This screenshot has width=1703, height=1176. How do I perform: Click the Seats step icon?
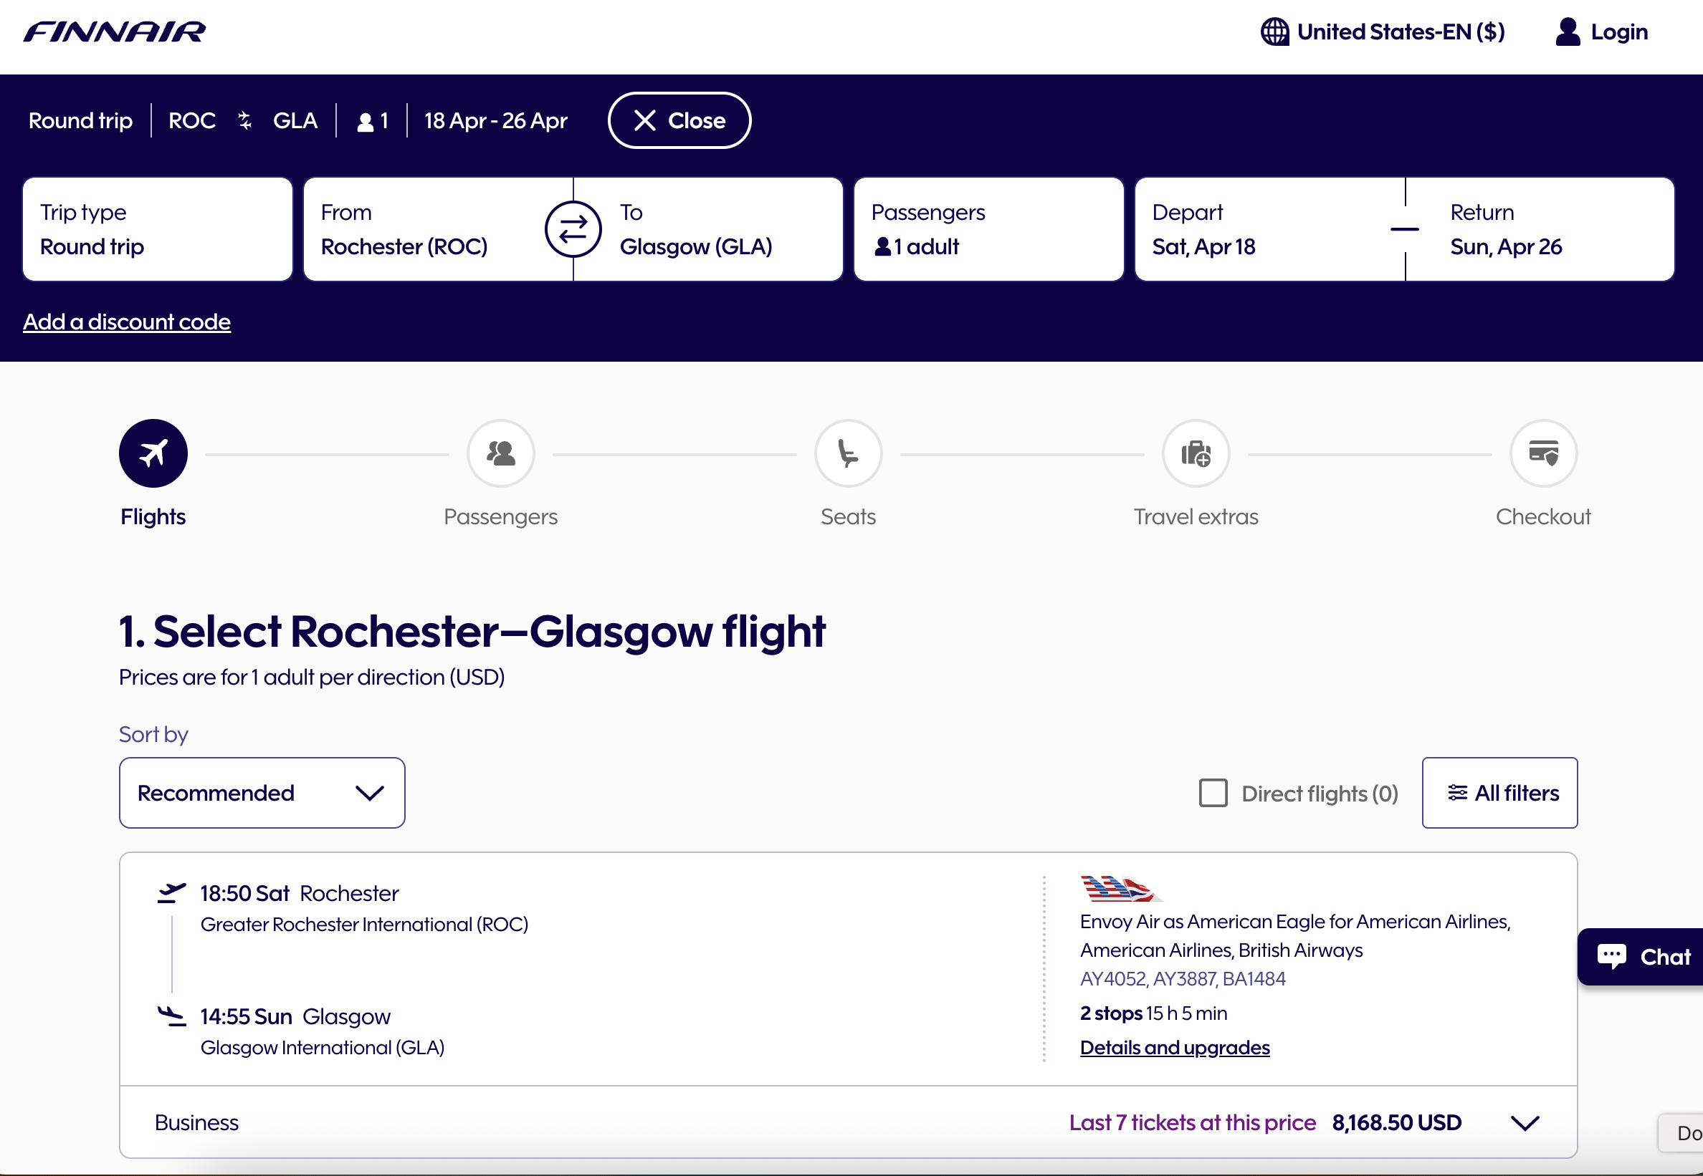(848, 453)
